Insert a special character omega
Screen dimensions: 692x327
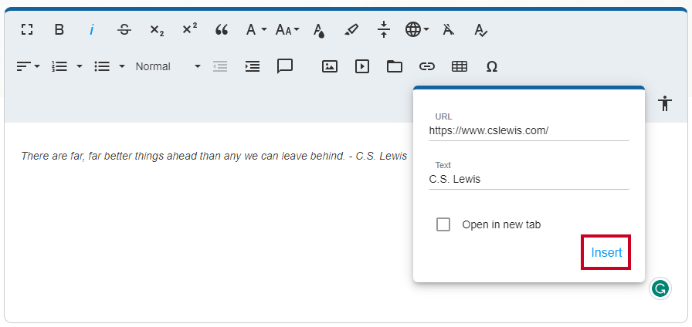[x=492, y=66]
